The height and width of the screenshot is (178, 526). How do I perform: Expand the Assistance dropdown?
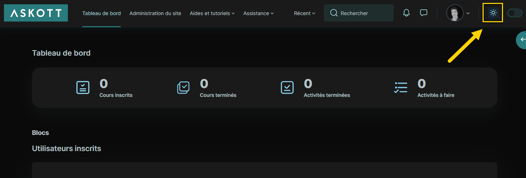tap(259, 13)
